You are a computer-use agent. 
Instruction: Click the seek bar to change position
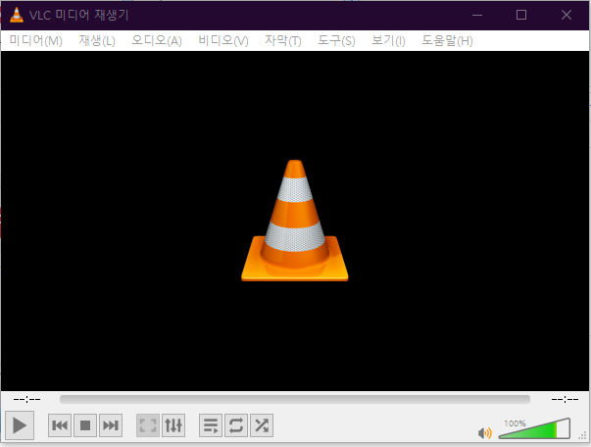coord(295,399)
